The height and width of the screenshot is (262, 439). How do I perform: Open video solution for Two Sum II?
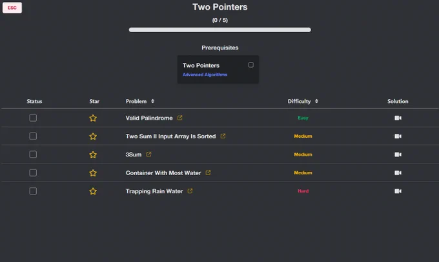tap(398, 136)
